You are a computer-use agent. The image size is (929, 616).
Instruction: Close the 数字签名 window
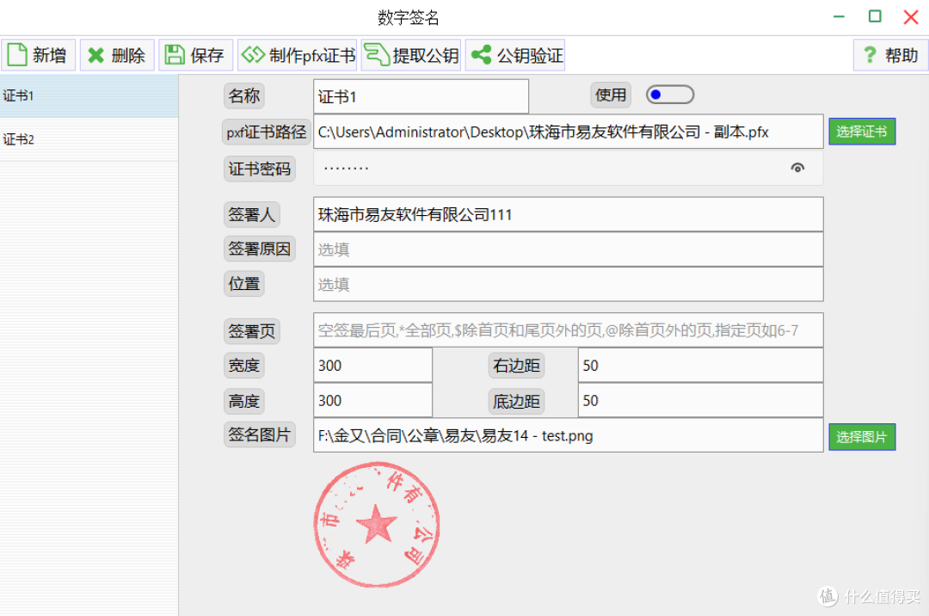coord(911,16)
